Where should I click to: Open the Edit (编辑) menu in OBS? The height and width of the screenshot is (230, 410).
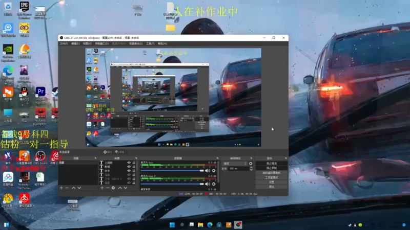[75, 43]
